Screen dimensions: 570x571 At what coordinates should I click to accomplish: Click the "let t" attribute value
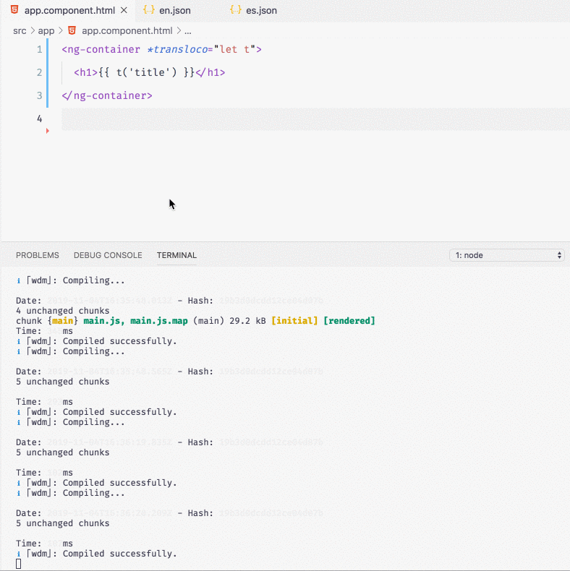[x=234, y=49]
